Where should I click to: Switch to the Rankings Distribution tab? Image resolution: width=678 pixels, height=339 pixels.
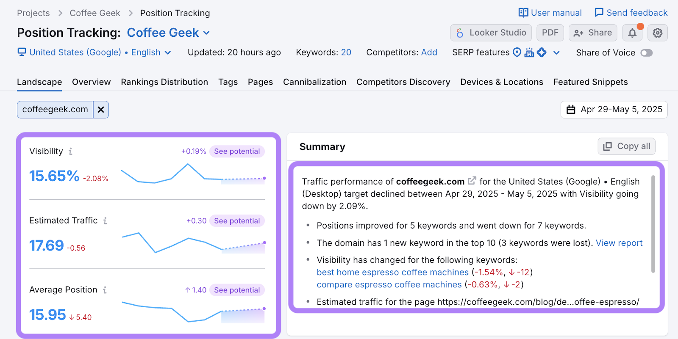(164, 82)
